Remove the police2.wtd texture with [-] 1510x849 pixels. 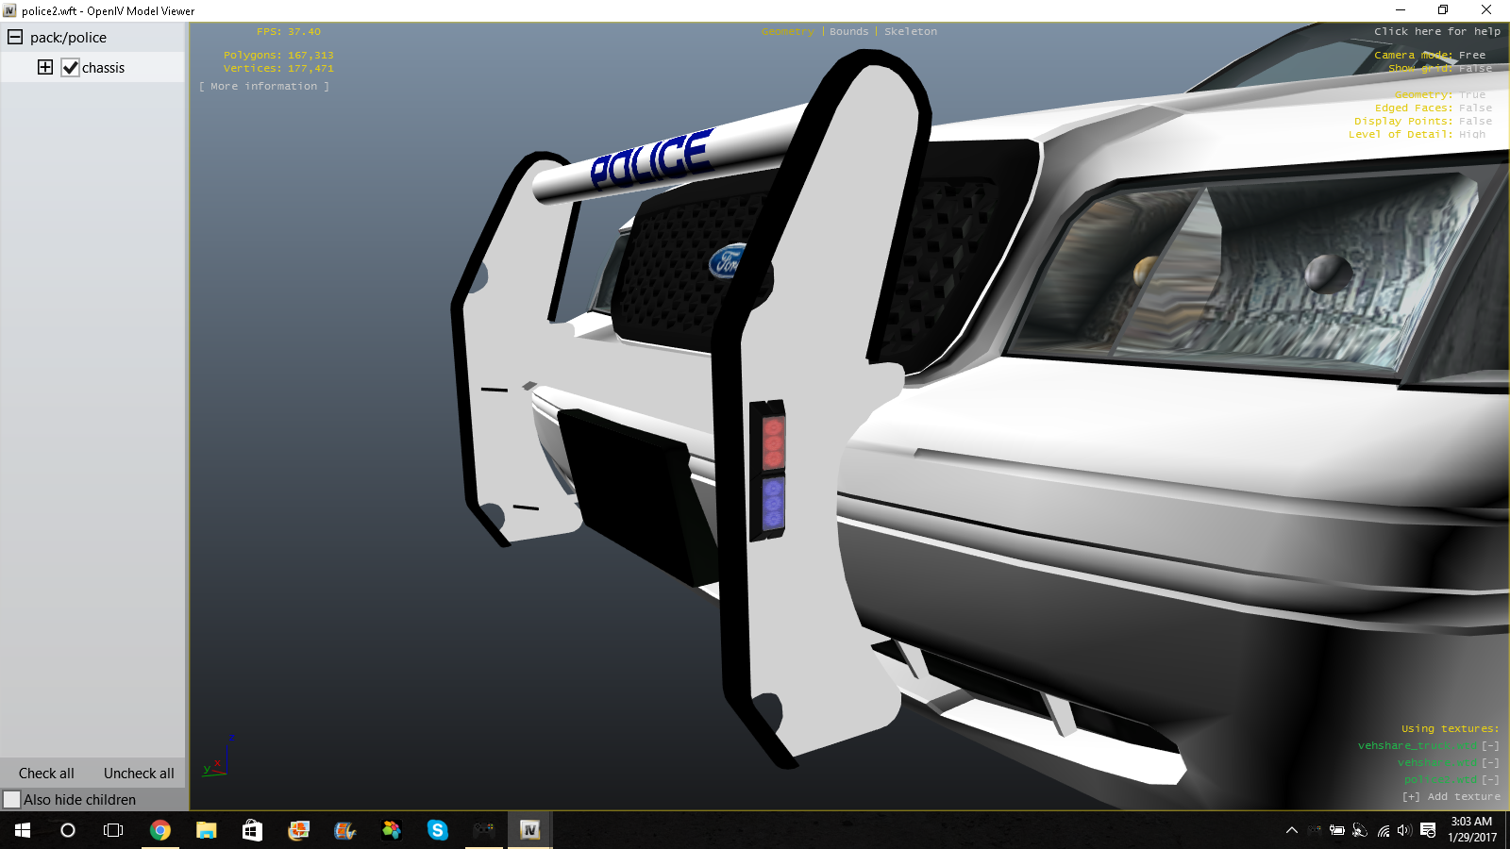1490,779
